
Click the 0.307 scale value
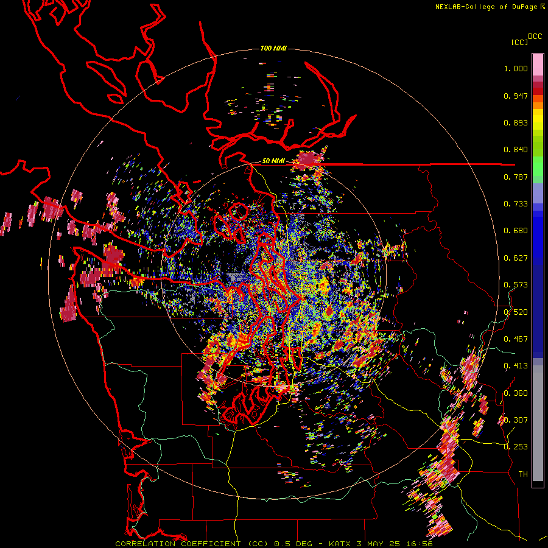tap(516, 420)
